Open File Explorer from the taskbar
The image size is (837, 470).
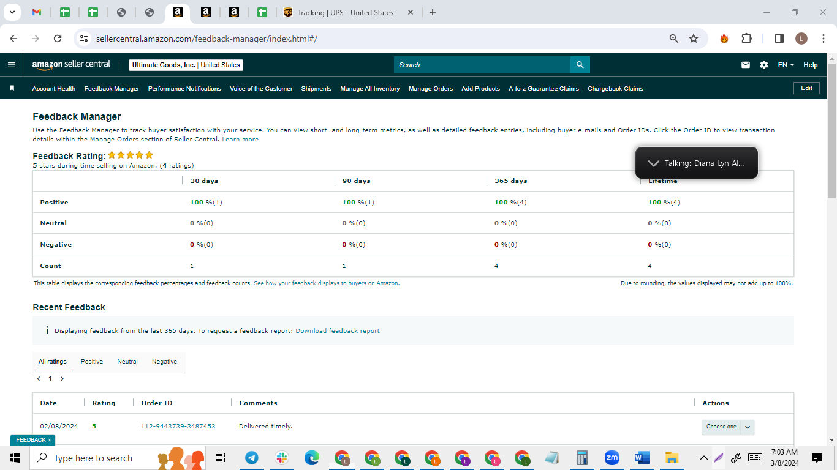672,458
